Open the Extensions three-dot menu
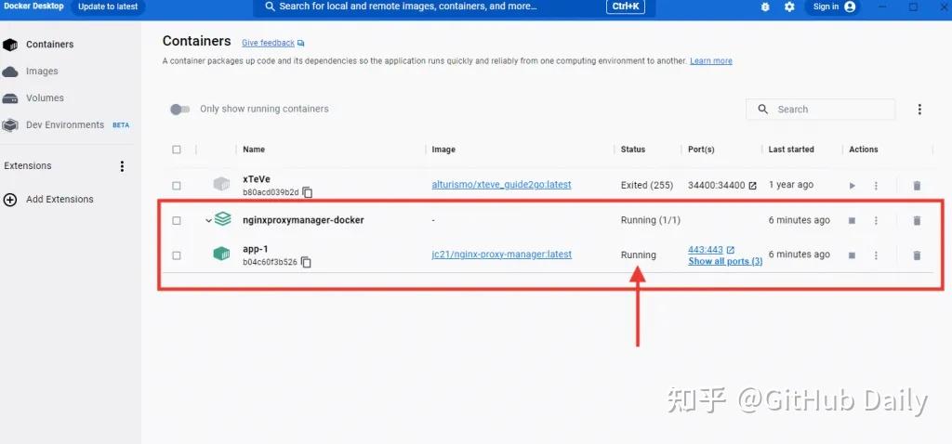The height and width of the screenshot is (444, 952). (122, 166)
